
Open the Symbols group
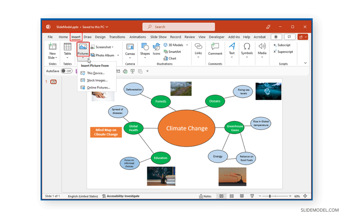click(247, 46)
